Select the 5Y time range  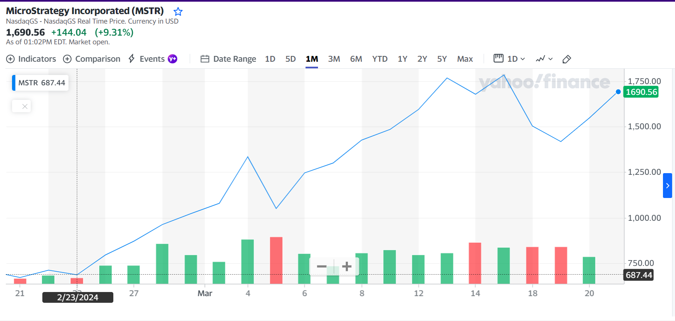442,59
